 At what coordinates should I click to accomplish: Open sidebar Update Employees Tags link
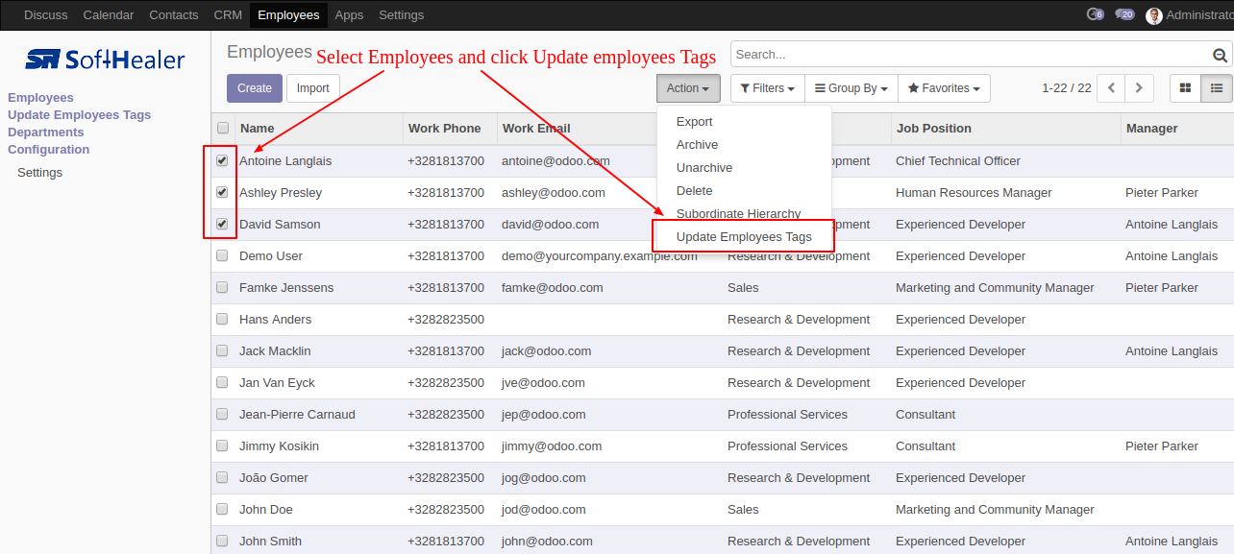79,115
